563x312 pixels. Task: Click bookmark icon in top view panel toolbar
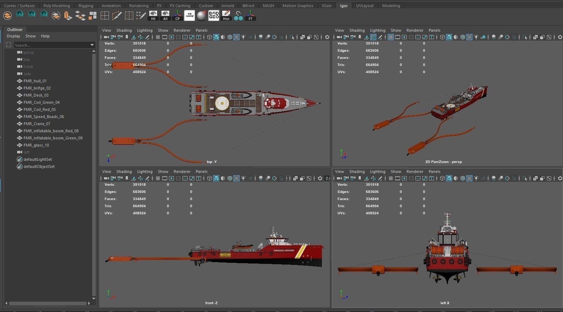[126, 37]
